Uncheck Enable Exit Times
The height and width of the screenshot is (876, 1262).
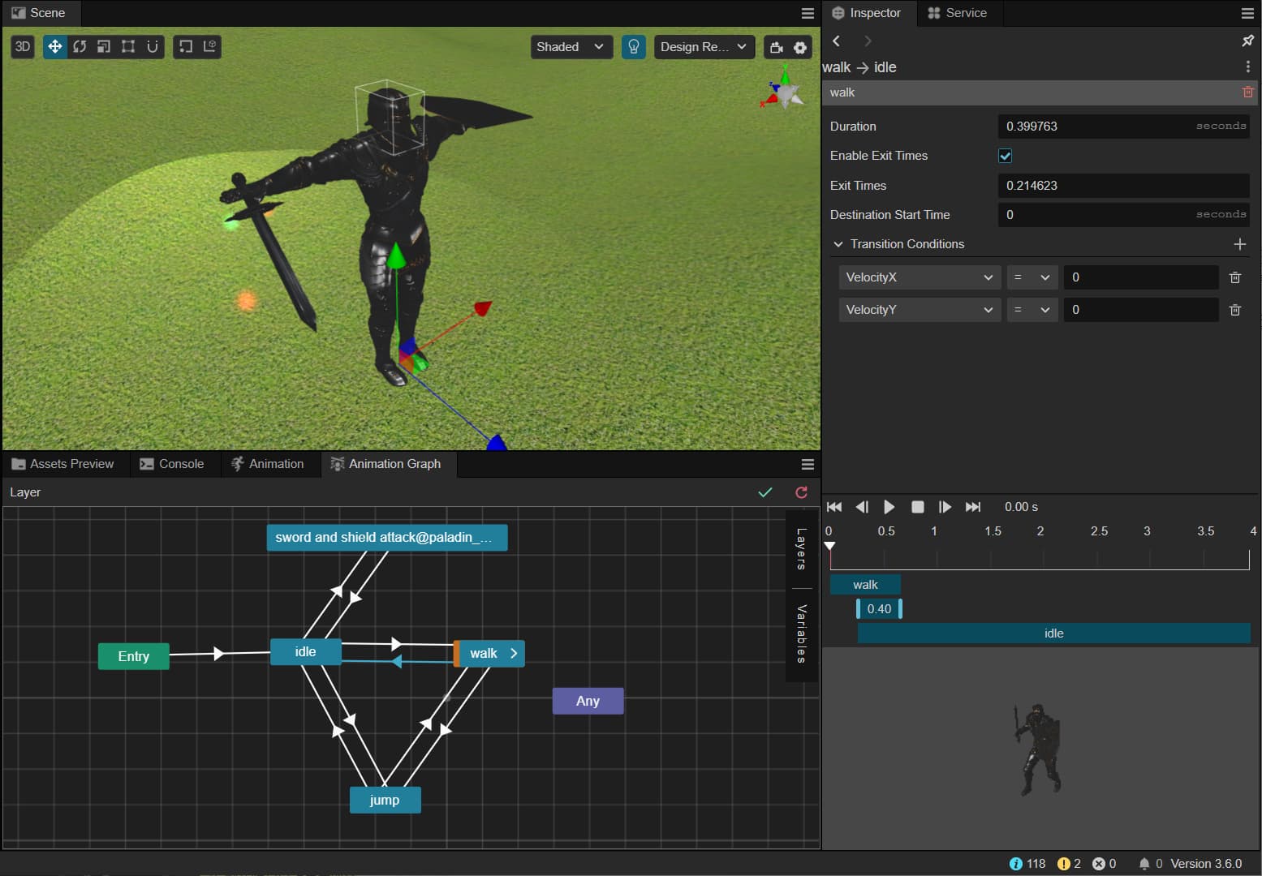point(1005,156)
